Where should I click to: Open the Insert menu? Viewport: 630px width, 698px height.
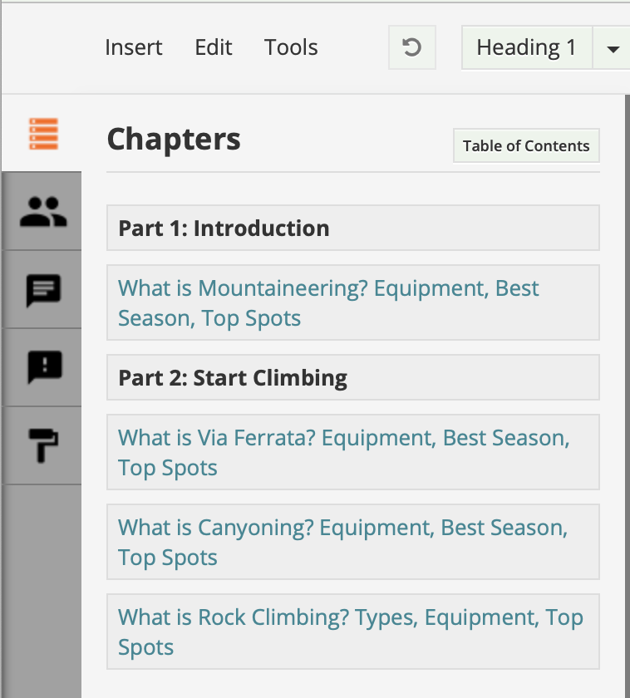134,47
